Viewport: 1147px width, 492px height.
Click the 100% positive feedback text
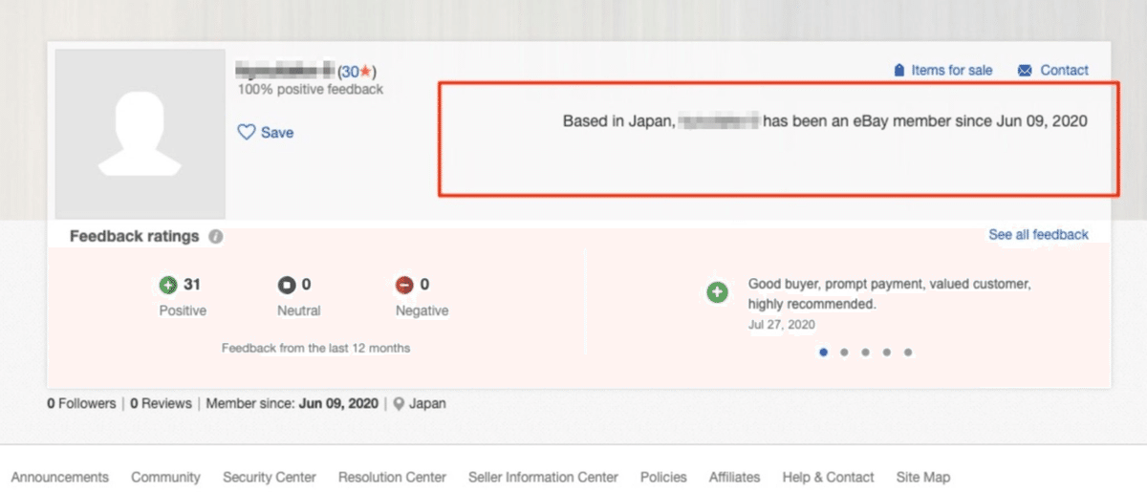(x=311, y=90)
